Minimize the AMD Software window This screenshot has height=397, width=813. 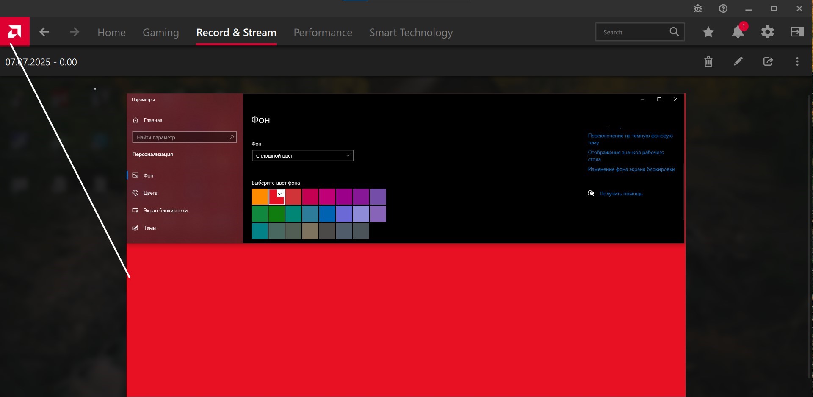[x=749, y=8]
